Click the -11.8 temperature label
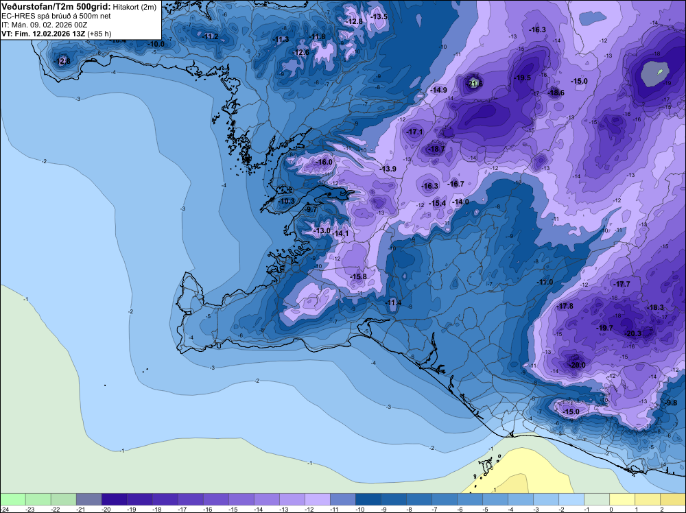The image size is (686, 513). pyautogui.click(x=318, y=37)
